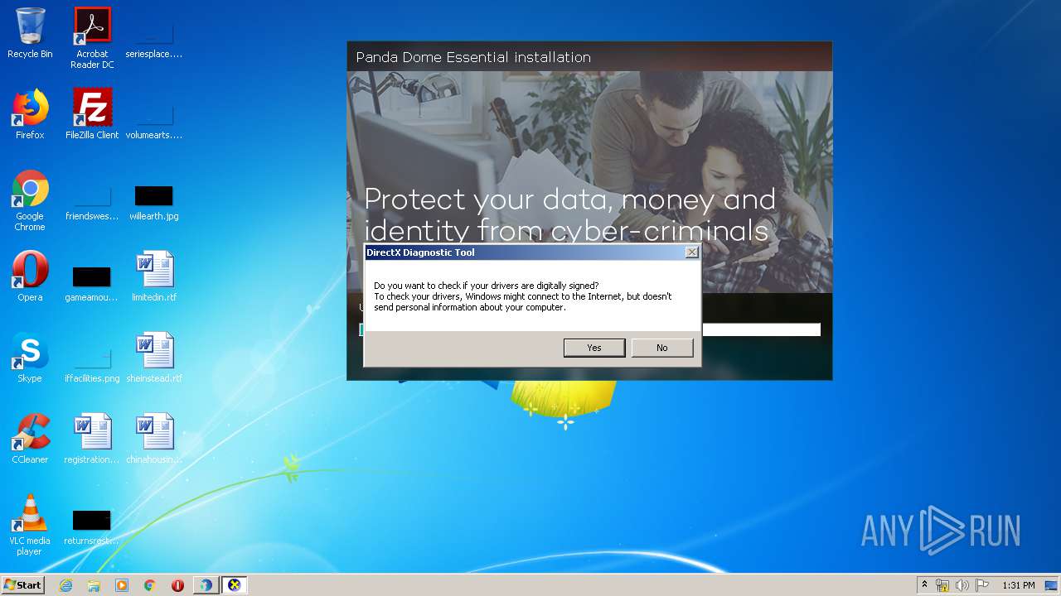
Task: Open the registration document file
Action: click(x=92, y=439)
